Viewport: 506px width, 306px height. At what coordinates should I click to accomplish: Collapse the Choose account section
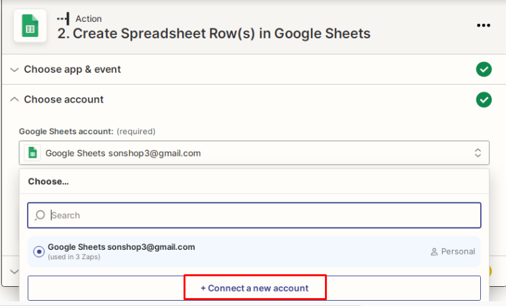click(x=14, y=99)
